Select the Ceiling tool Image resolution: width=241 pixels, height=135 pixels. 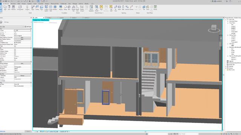(x=37, y=7)
